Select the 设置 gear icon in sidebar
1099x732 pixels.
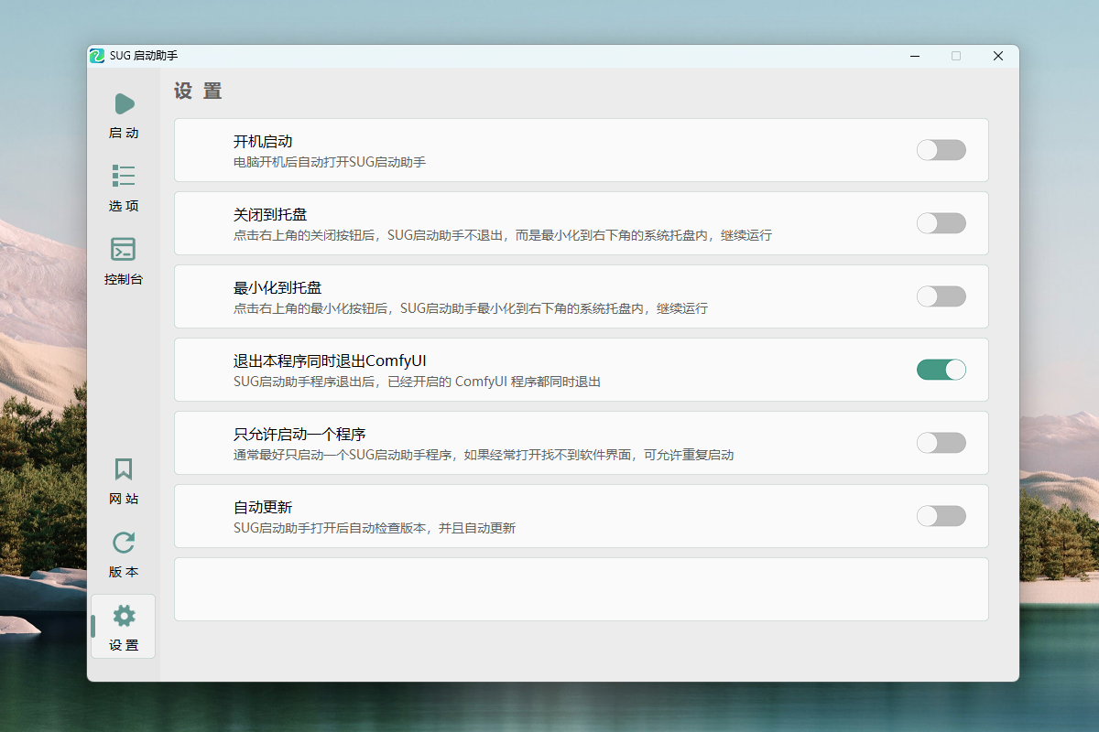coord(124,617)
